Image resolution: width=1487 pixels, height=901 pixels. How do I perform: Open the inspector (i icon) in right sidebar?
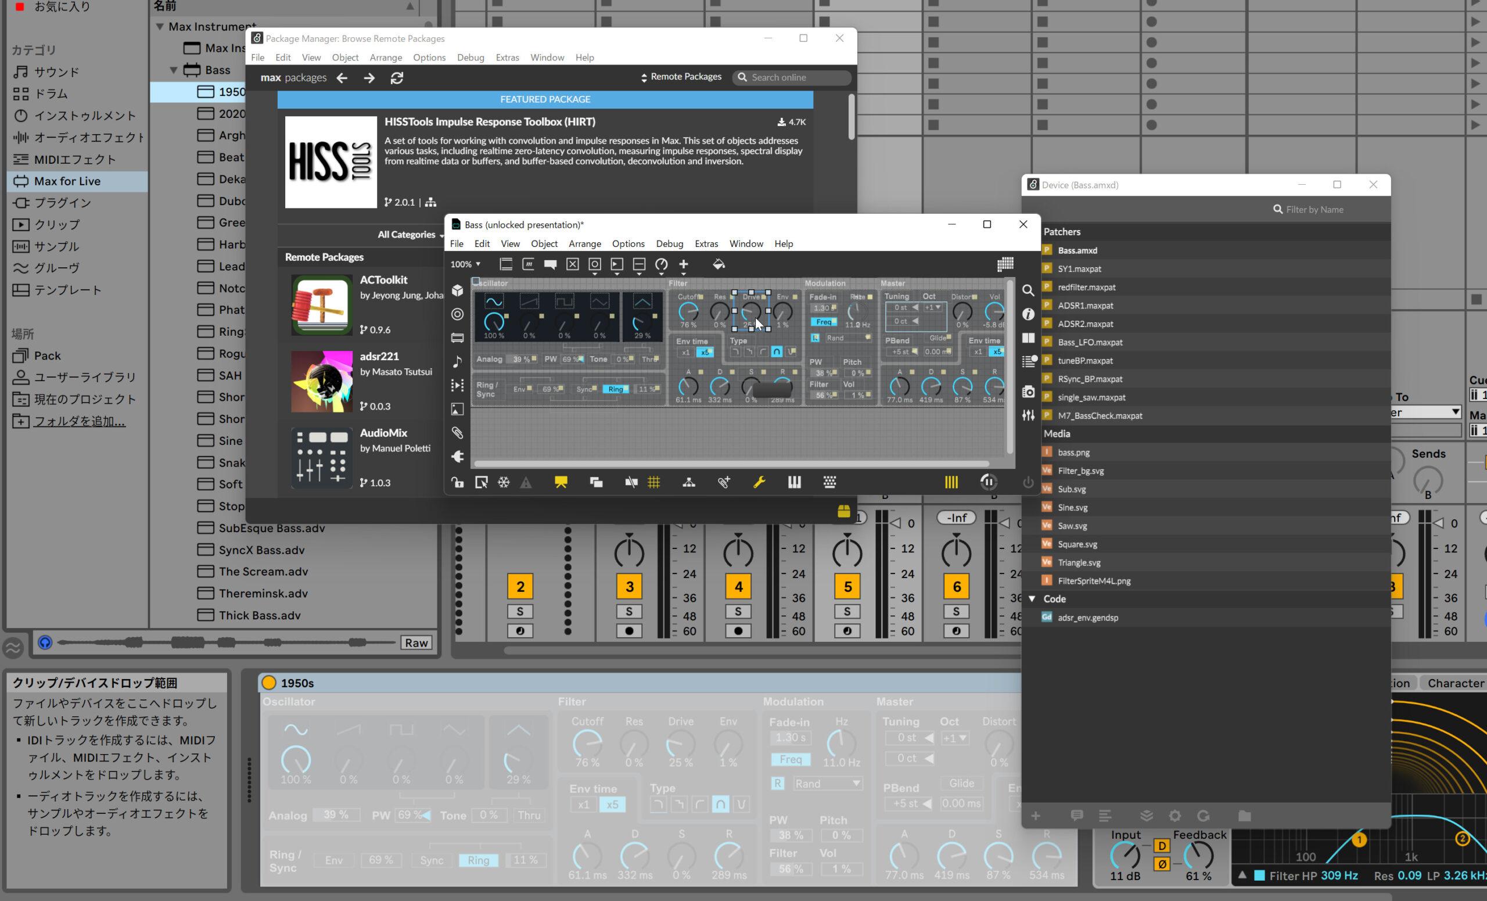click(1028, 314)
